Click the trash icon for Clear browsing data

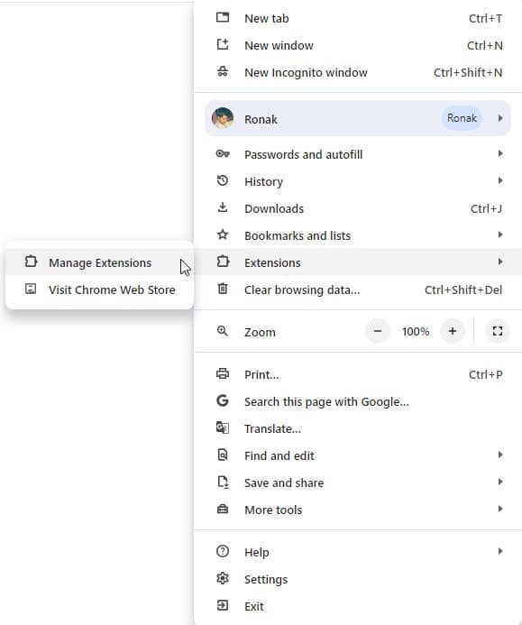tap(223, 289)
